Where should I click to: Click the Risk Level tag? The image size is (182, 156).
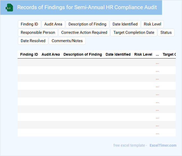pos(152,24)
